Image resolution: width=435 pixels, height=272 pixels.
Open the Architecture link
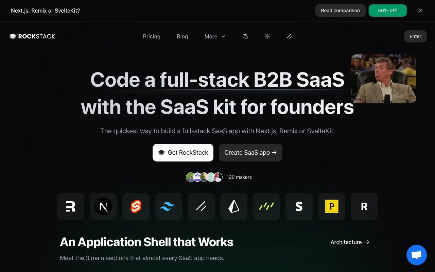pyautogui.click(x=350, y=242)
